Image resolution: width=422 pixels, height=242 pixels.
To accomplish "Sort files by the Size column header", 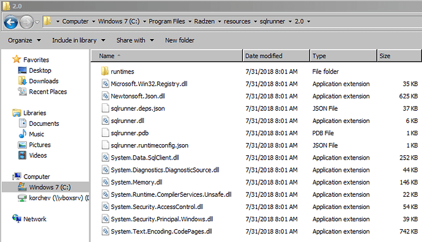I will coord(399,56).
